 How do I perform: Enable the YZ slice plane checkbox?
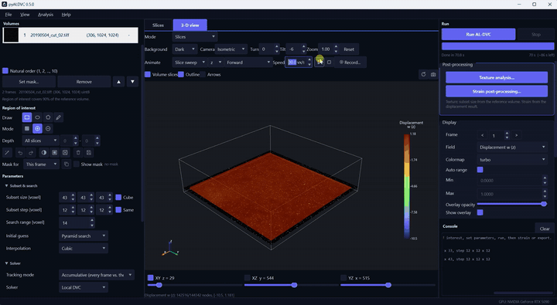(x=343, y=278)
